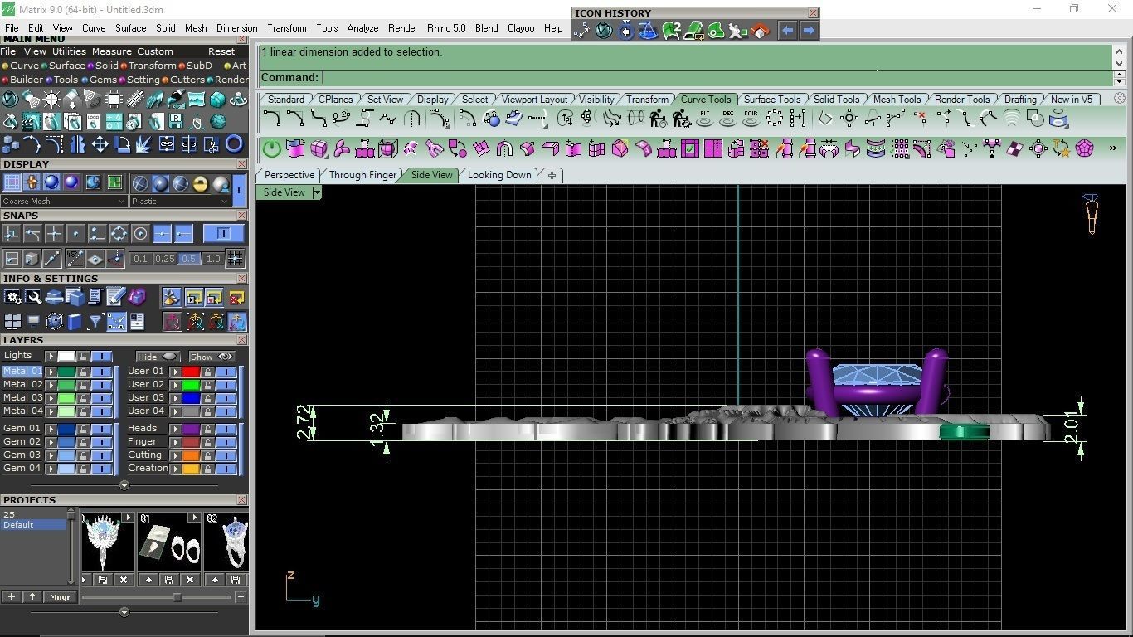This screenshot has width=1133, height=637.
Task: Toggle lock for the Gem 01 layer
Action: coord(83,429)
